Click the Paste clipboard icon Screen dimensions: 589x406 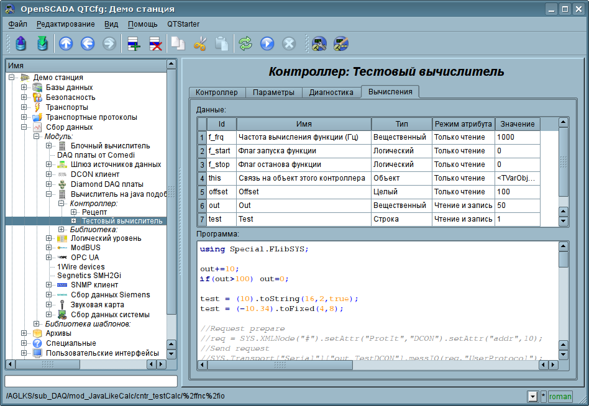point(222,43)
